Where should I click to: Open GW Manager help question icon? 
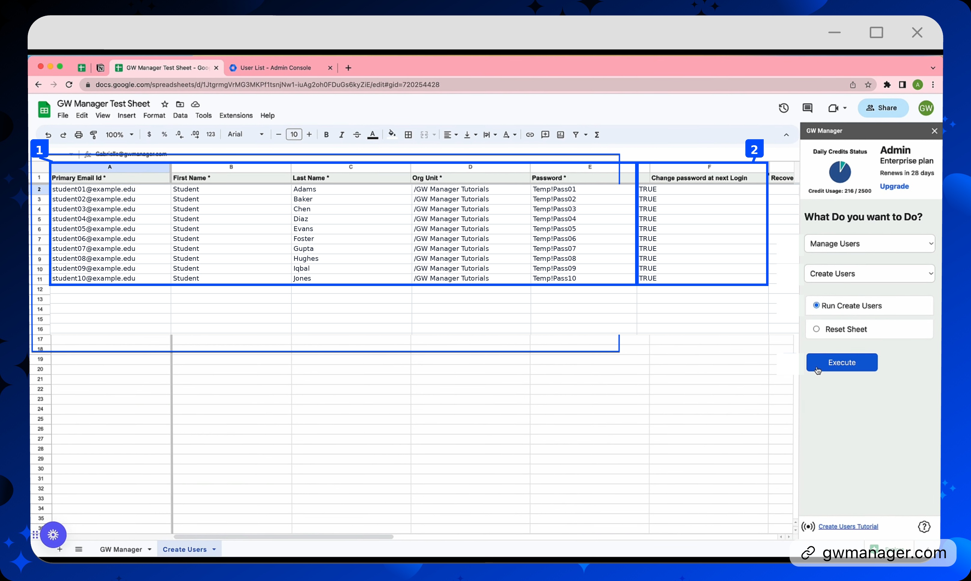[924, 527]
